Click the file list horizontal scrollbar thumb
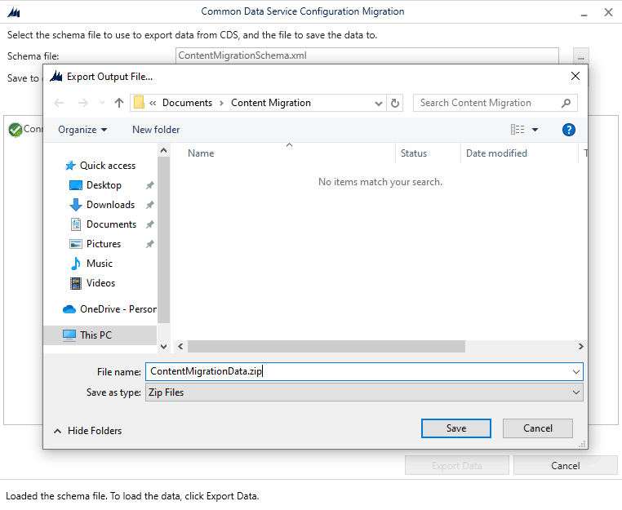This screenshot has height=510, width=622. (326, 347)
